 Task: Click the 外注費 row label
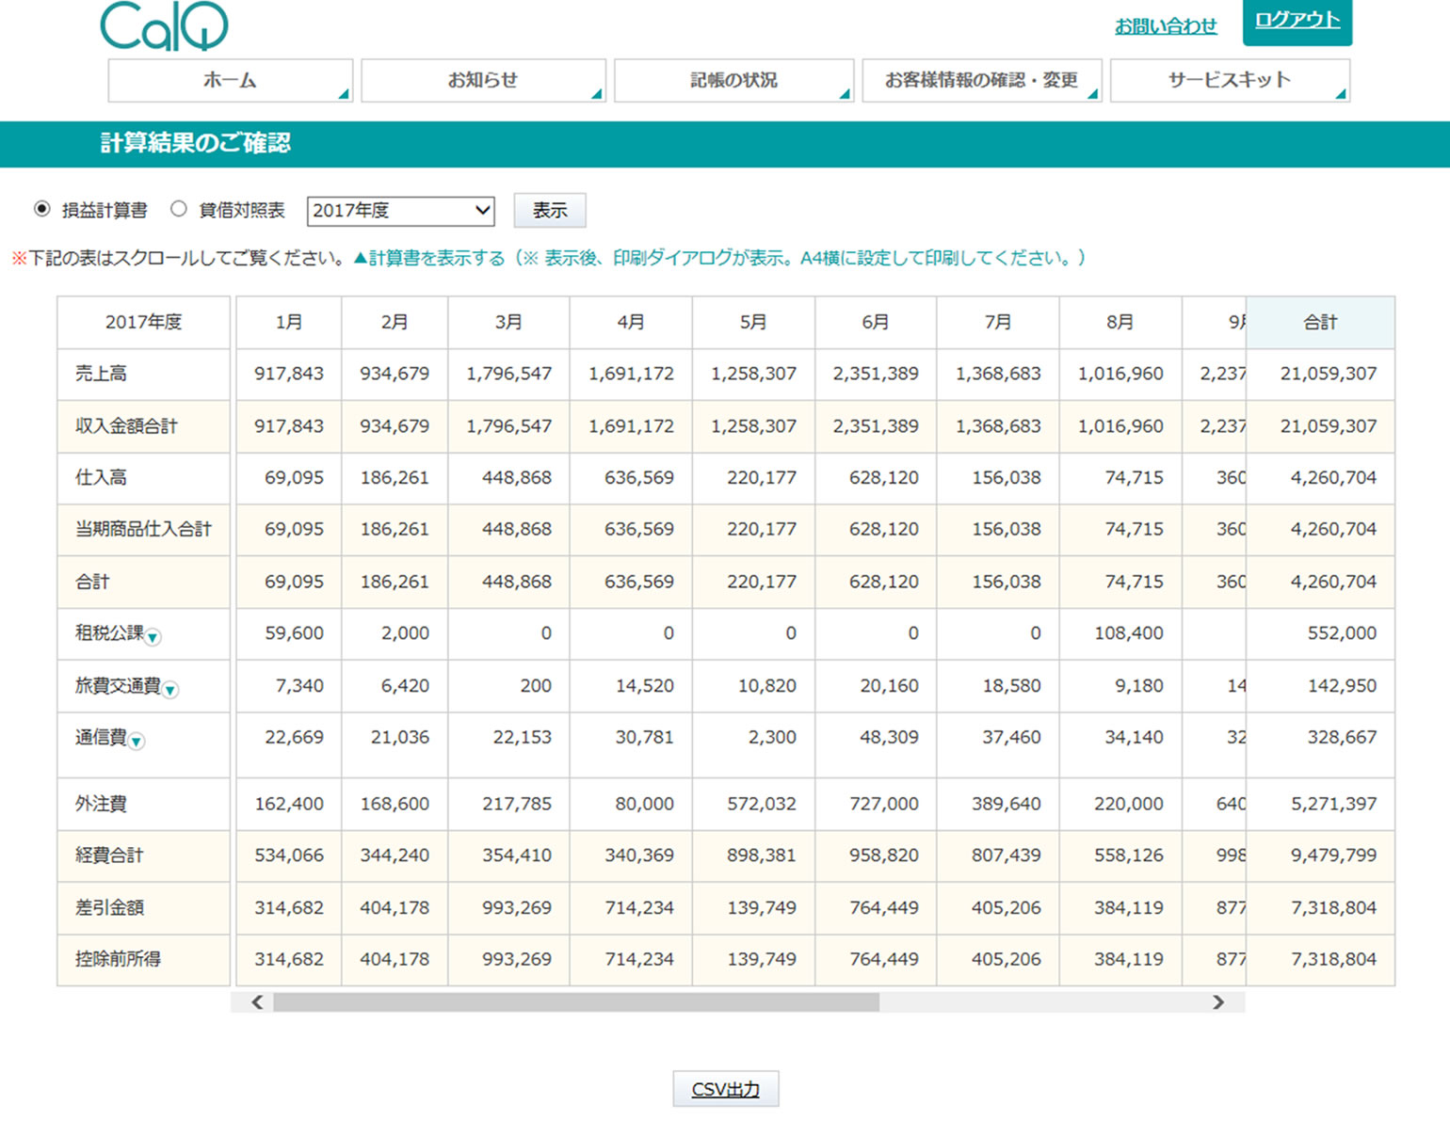(101, 804)
